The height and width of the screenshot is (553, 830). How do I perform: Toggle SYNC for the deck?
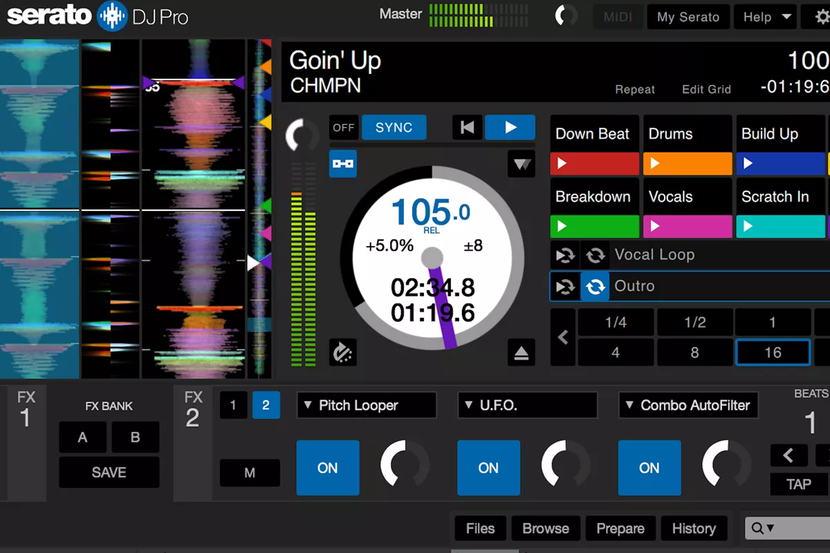[394, 127]
